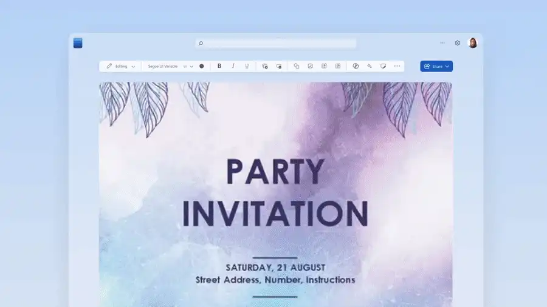Expand the font size dropdown arrow

(191, 66)
